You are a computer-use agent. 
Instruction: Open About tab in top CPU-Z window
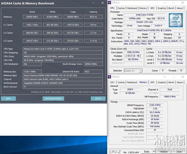click(180, 8)
